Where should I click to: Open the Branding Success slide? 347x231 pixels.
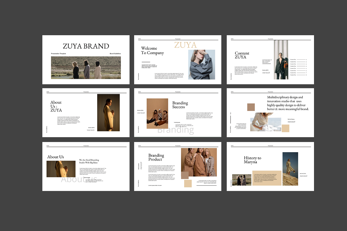(x=178, y=113)
